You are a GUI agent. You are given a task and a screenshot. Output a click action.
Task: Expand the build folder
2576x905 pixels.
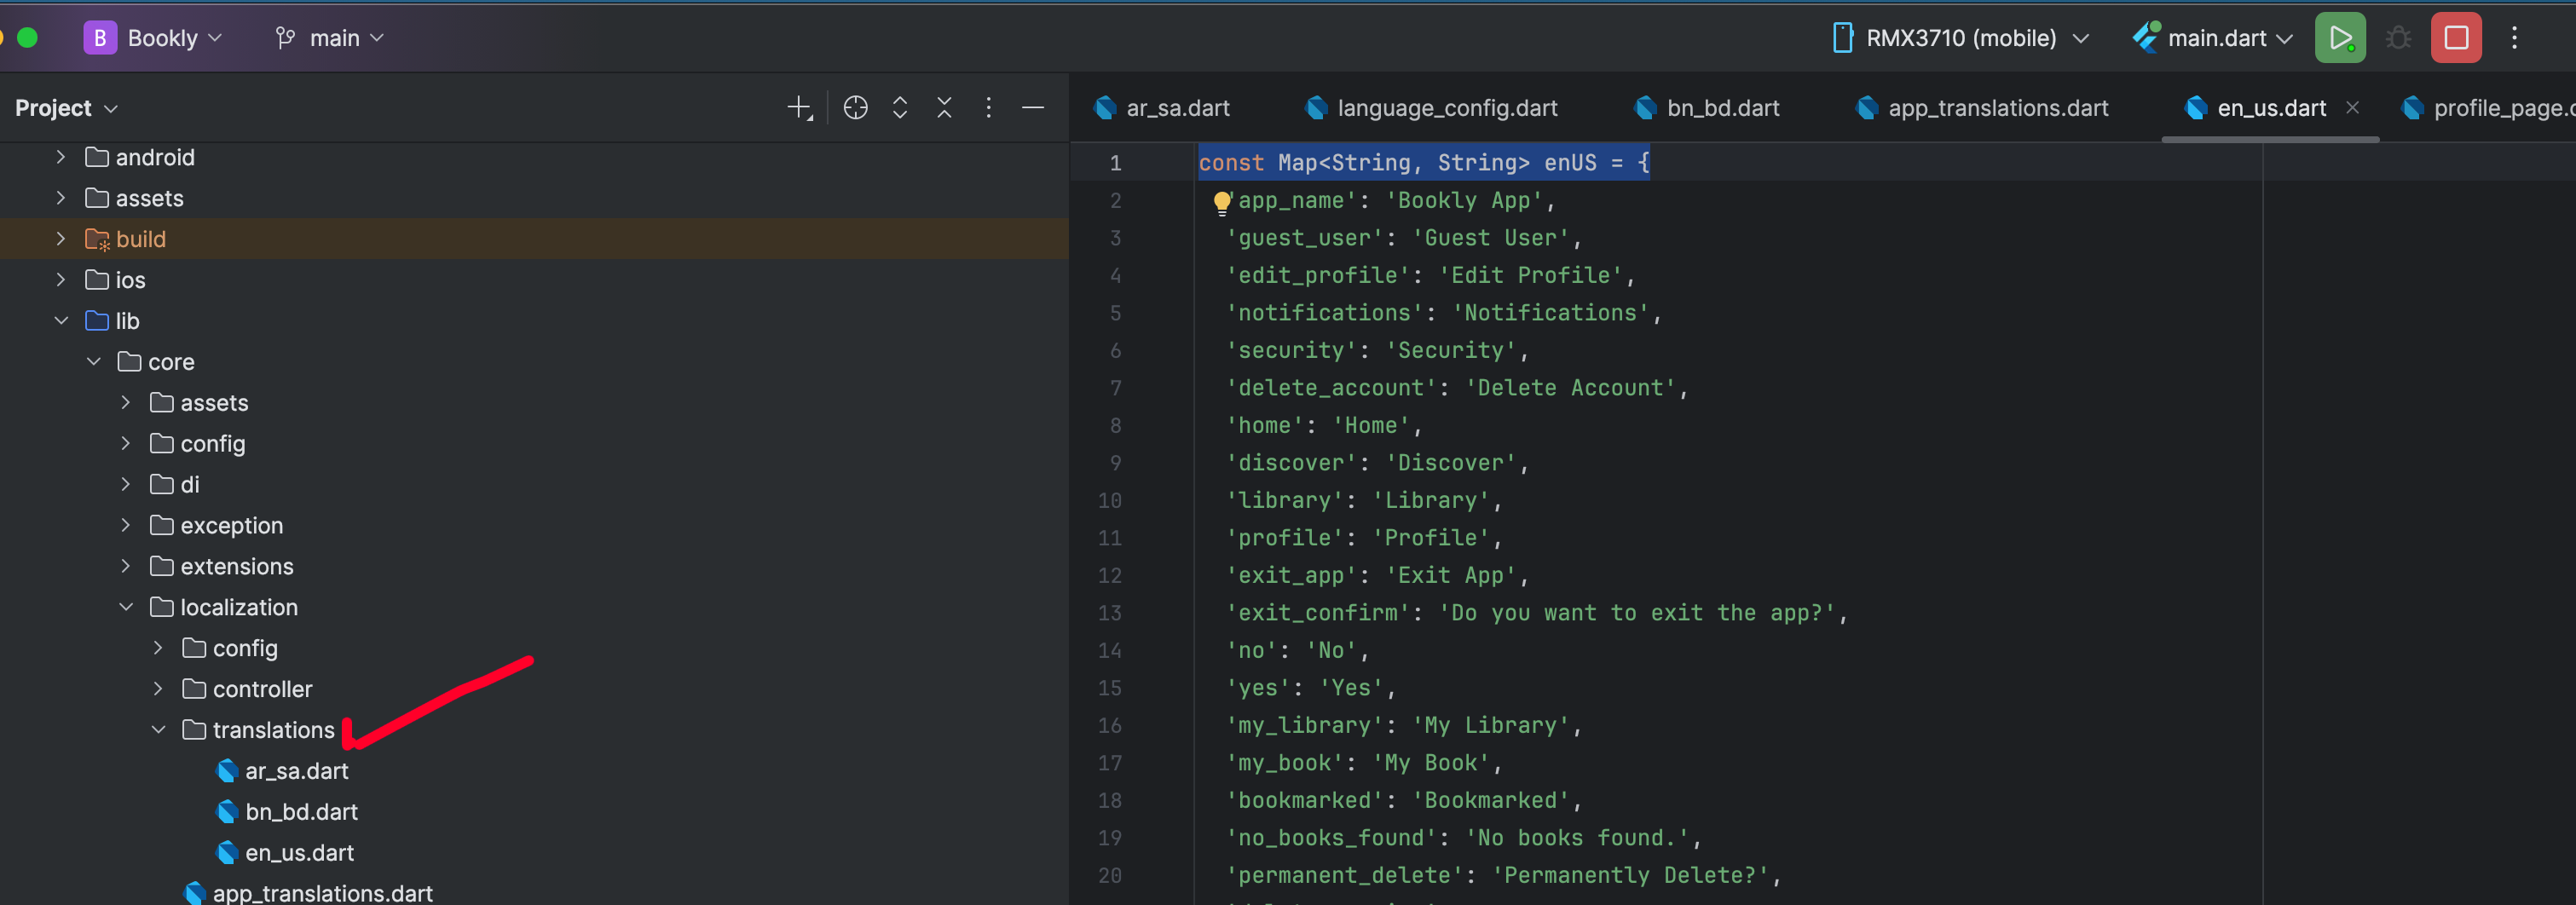(61, 239)
